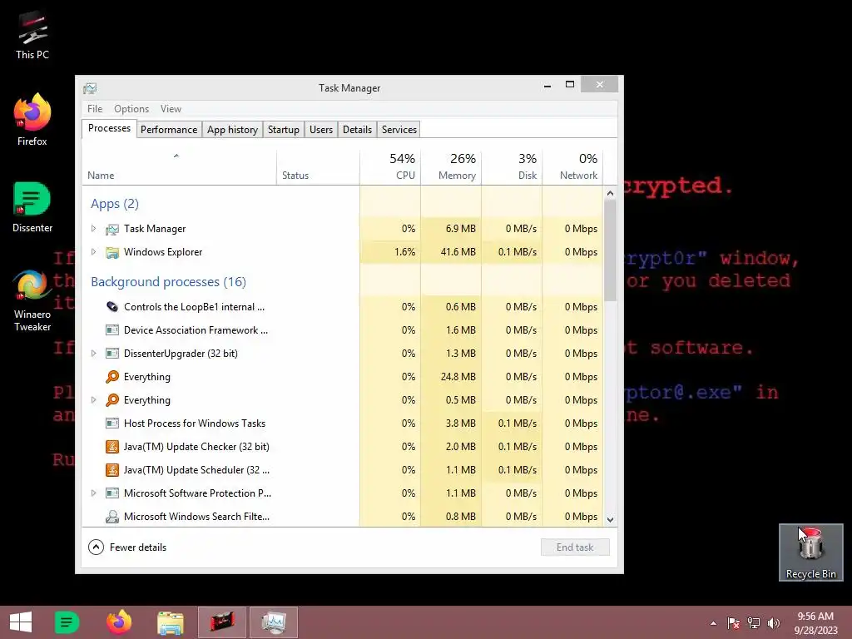Open the File menu

click(x=95, y=109)
